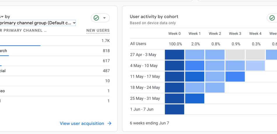This screenshot has height=134, width=277.
Task: Click Week 1 cell for 11 May - 17 May cohort
Action: (194, 77)
